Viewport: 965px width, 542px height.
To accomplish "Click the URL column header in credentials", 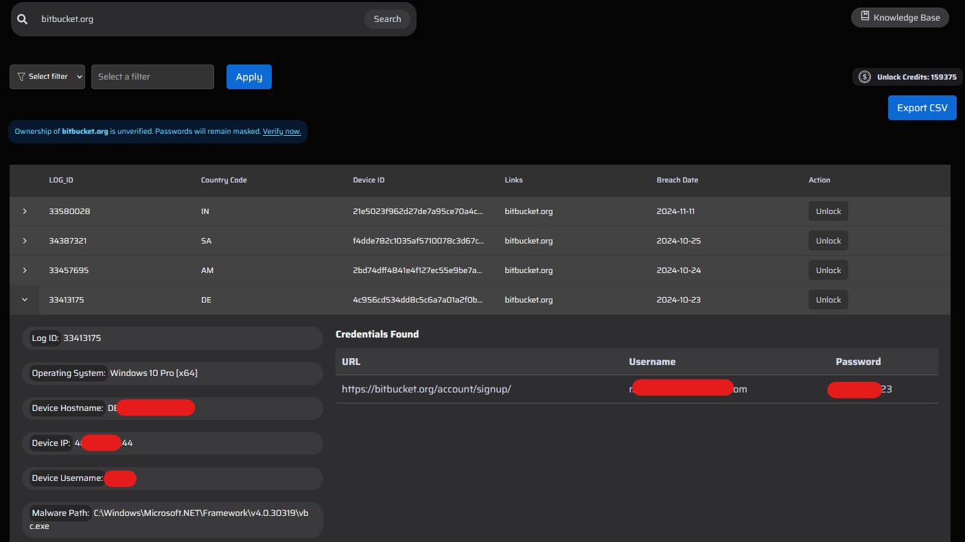I will [x=351, y=362].
